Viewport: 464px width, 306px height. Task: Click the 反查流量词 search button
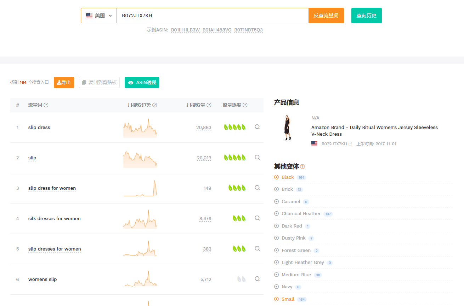pyautogui.click(x=326, y=16)
